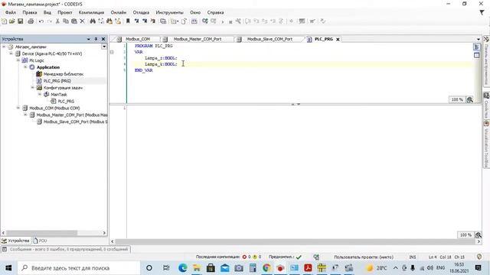Screen dimensions: 490x275
Task: Undo the last edit via toolbar arrow
Action: point(41,21)
